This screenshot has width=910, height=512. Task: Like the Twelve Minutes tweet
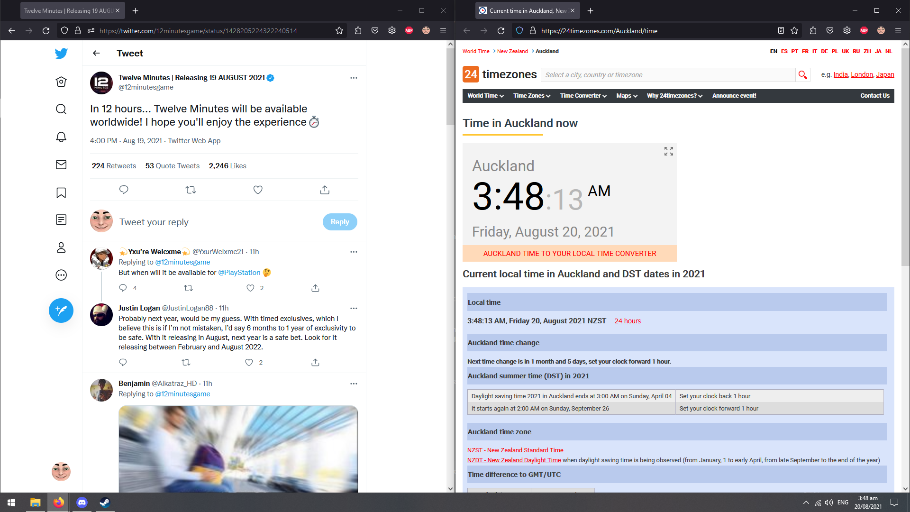point(258,190)
